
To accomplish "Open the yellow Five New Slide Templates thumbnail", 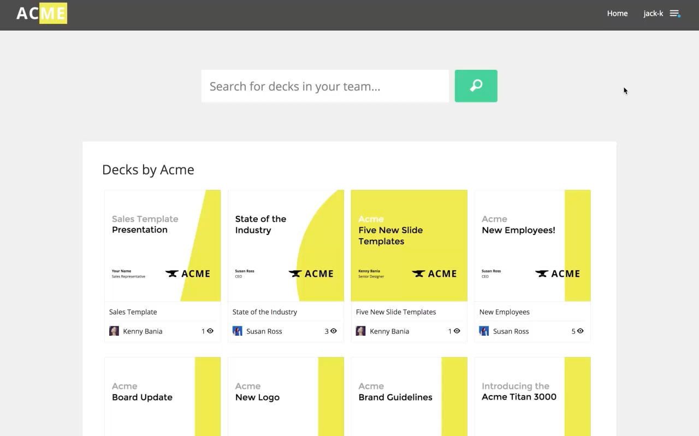I will (x=409, y=245).
